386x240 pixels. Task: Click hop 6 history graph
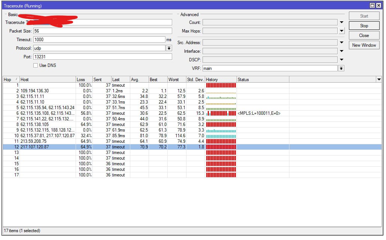[x=221, y=113]
